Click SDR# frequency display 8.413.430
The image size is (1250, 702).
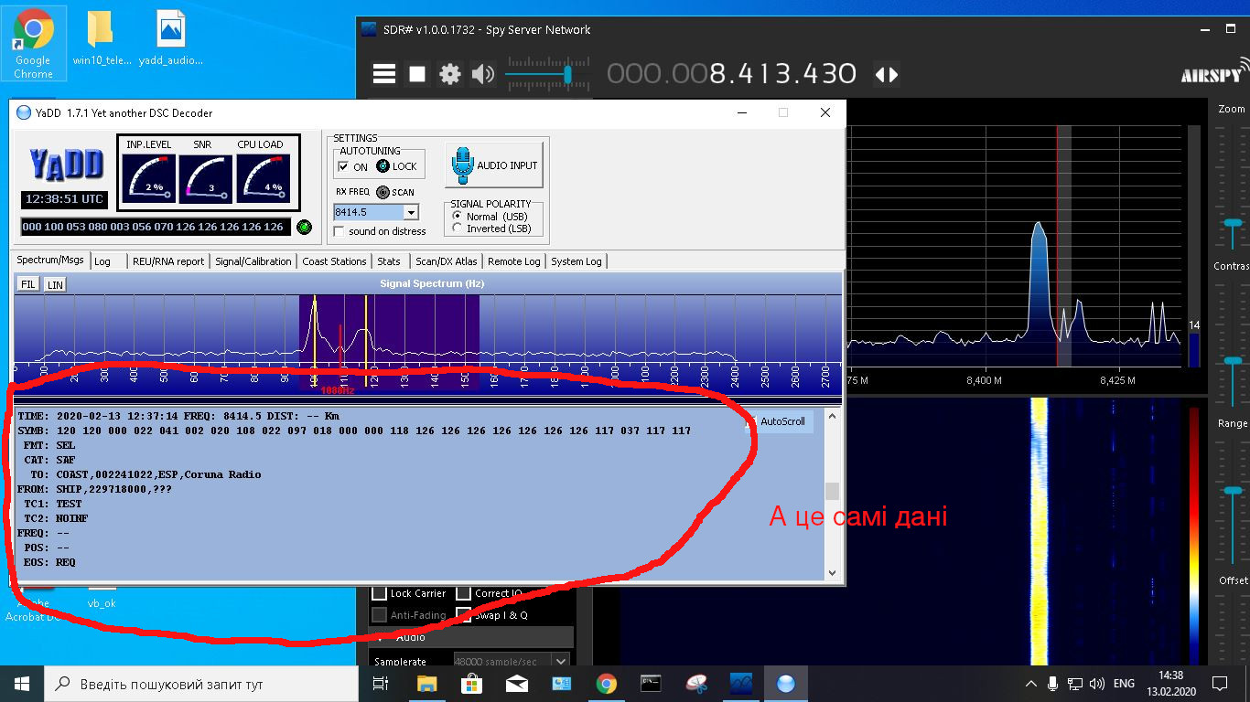732,74
